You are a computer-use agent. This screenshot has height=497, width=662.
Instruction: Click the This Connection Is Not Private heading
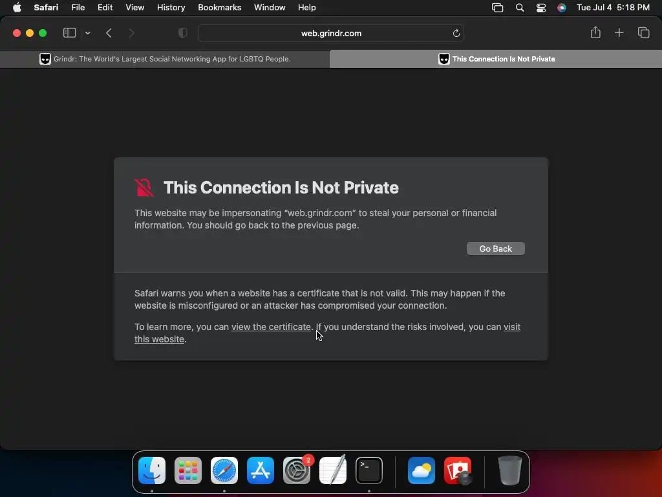pos(281,188)
